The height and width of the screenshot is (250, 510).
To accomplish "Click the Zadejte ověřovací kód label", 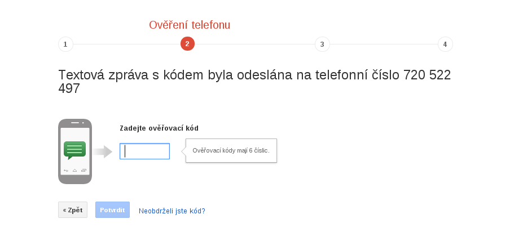I will [x=159, y=128].
